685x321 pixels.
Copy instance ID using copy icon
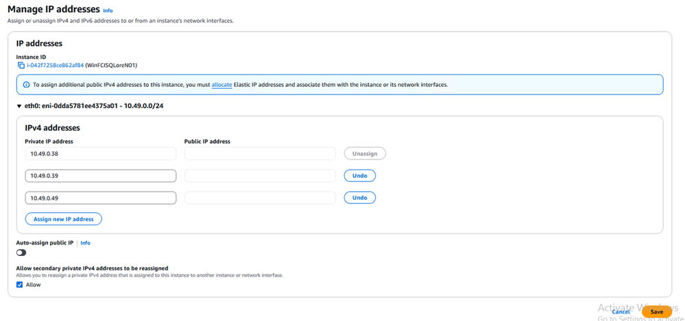pos(21,66)
